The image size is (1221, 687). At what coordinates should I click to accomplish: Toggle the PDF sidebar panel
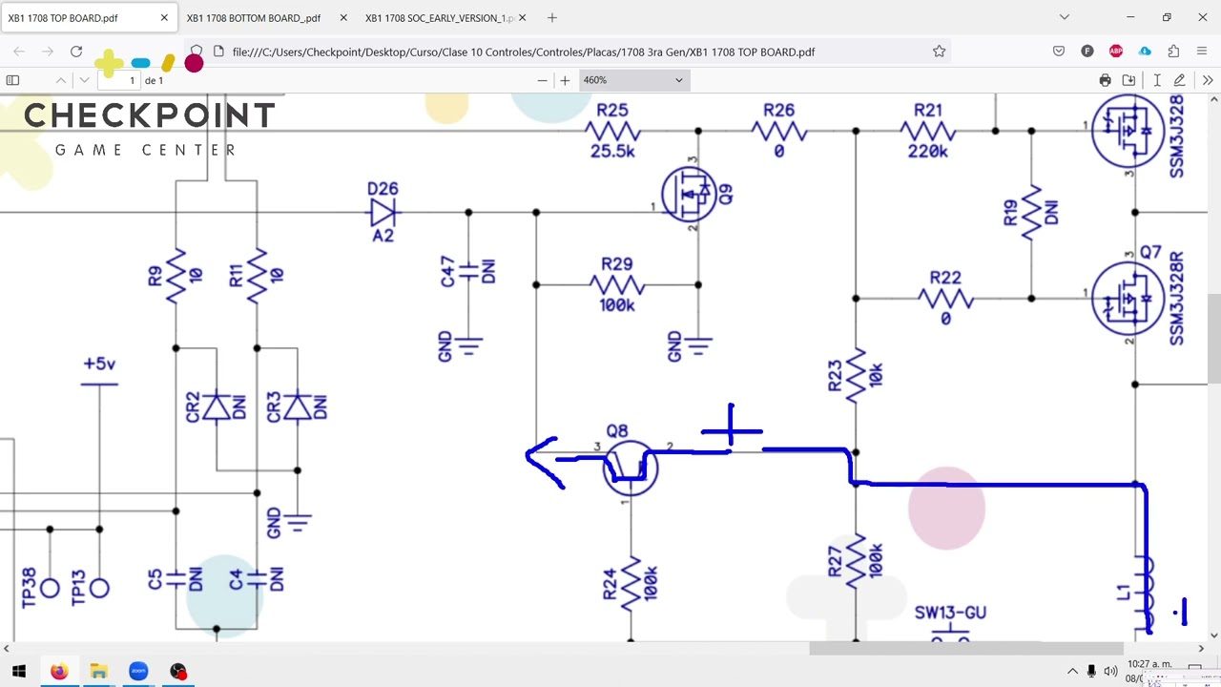pos(12,80)
